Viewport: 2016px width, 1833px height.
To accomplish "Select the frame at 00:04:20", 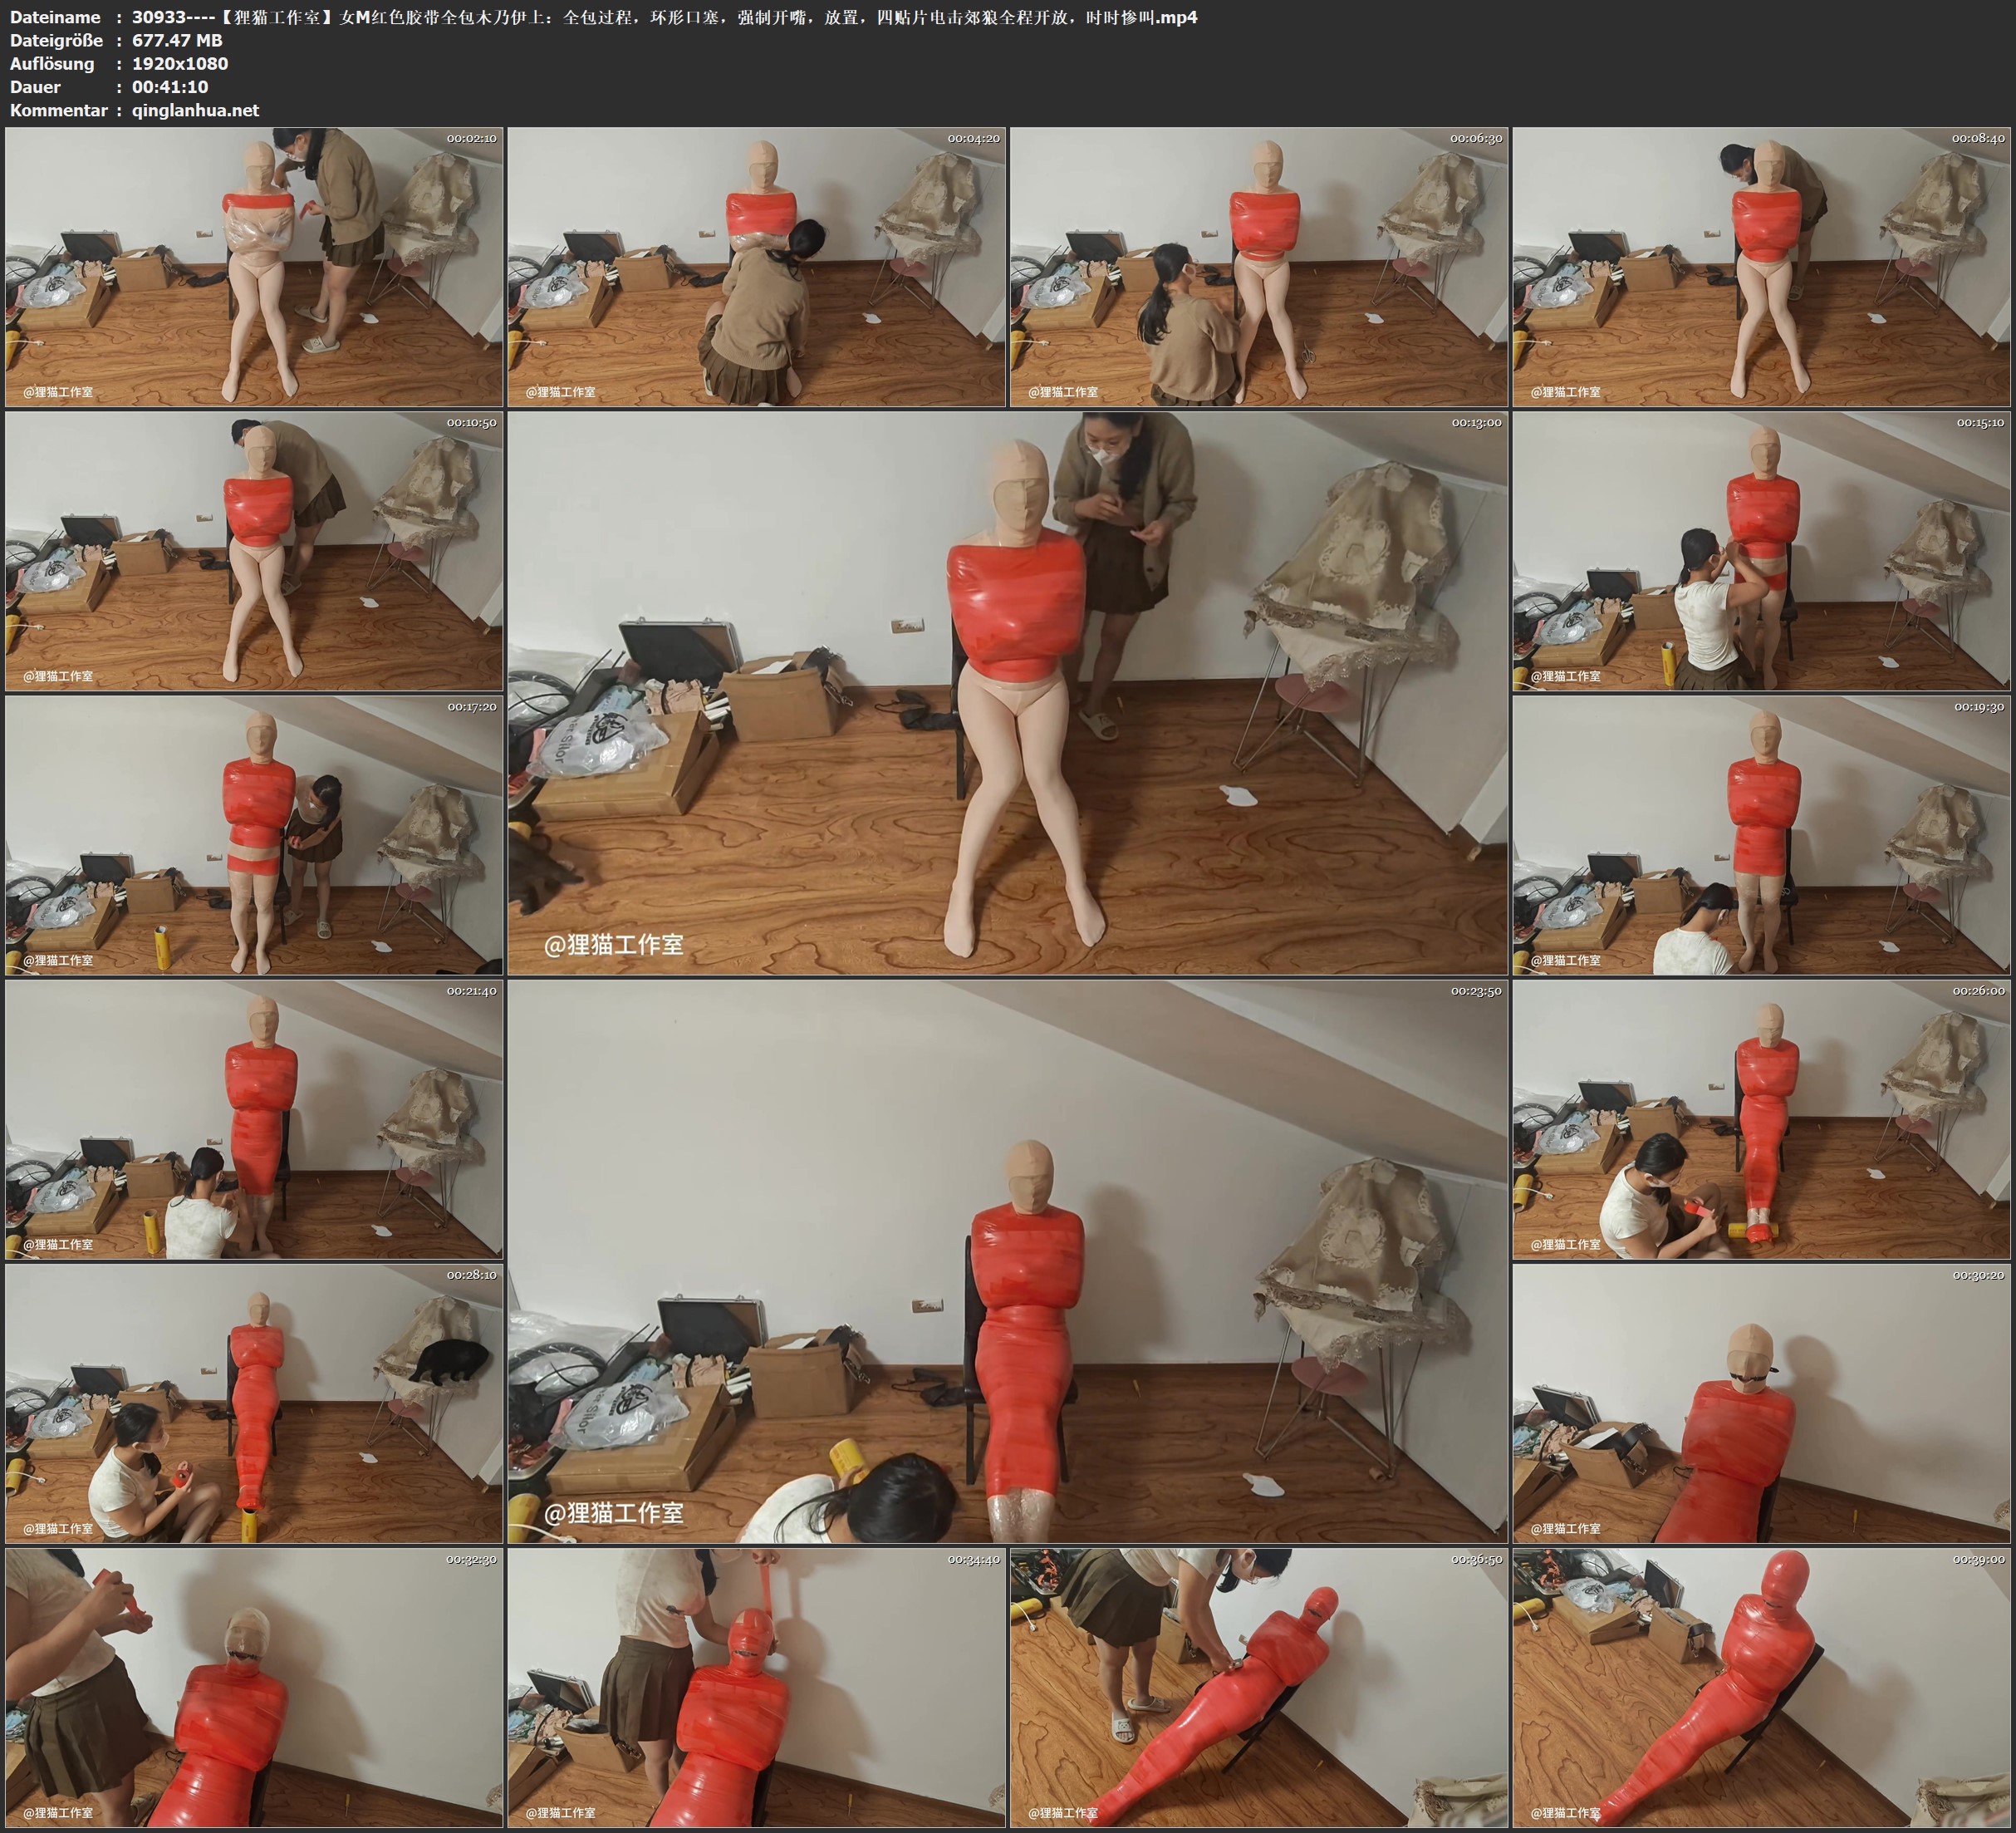I will pos(756,266).
